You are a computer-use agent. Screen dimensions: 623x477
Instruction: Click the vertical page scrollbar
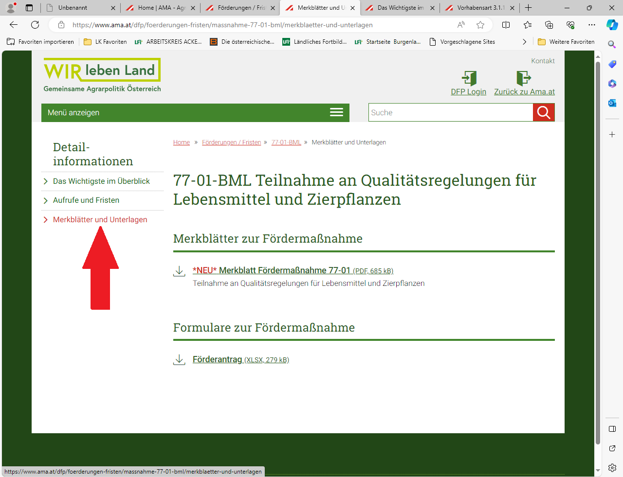(x=598, y=253)
